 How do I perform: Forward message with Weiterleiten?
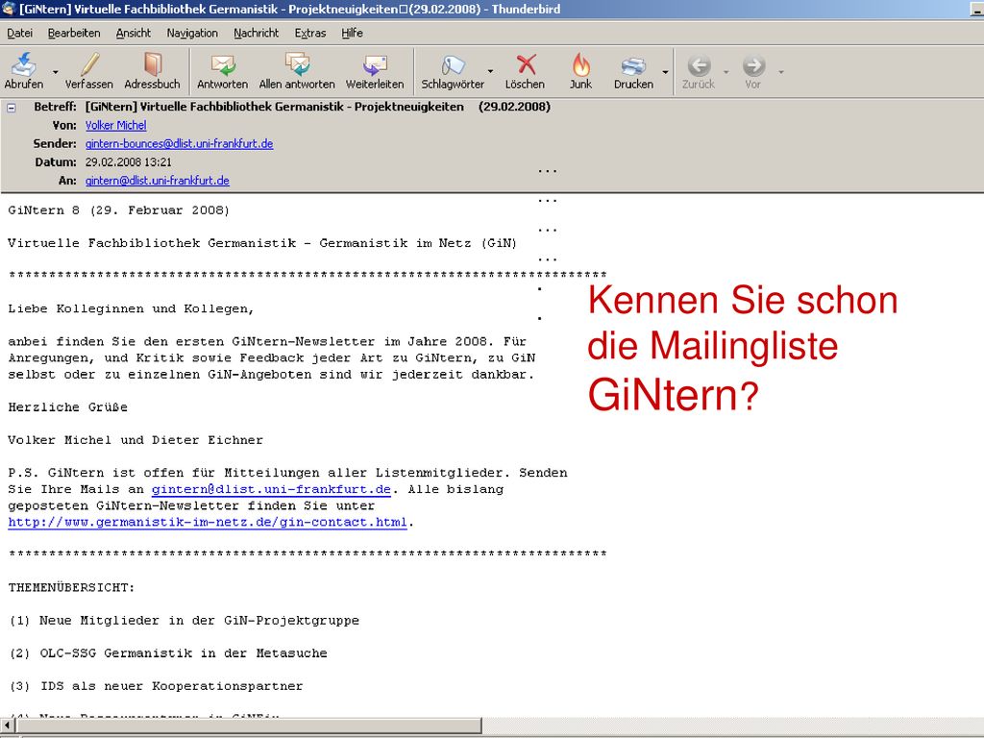(375, 71)
